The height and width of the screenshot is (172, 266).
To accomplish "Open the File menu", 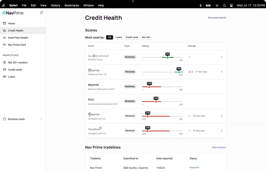I will tap(24, 6).
